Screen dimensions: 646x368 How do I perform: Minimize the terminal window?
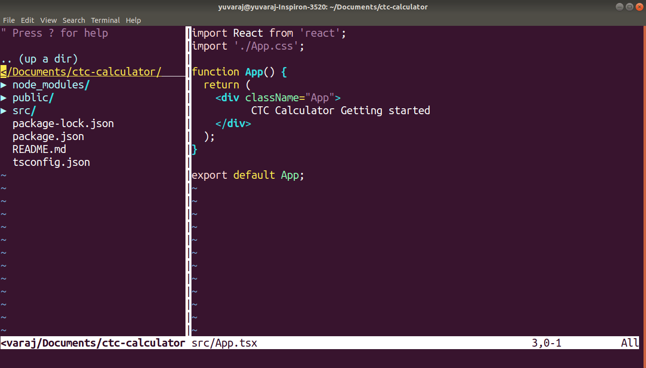[619, 7]
